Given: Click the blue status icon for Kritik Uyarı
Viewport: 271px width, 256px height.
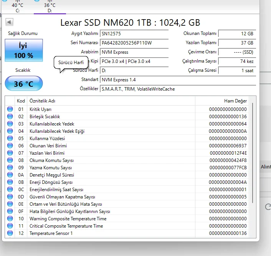Looking at the screenshot, I should tap(10, 109).
